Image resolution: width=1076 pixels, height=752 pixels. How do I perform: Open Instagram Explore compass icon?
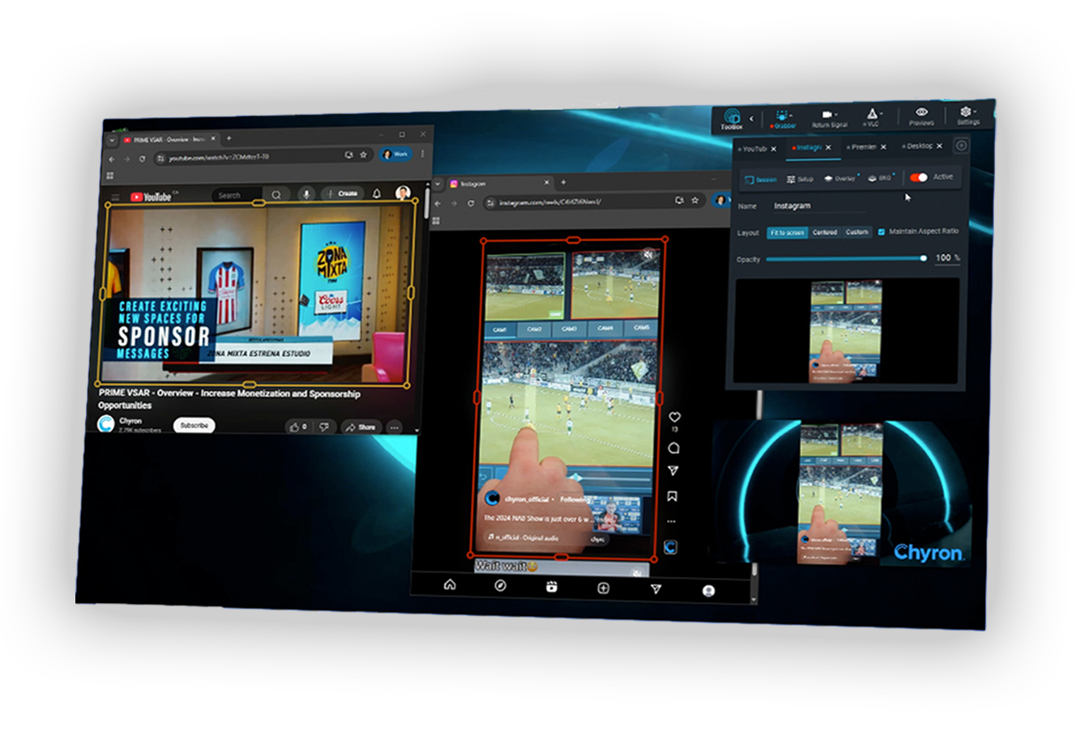pos(501,585)
